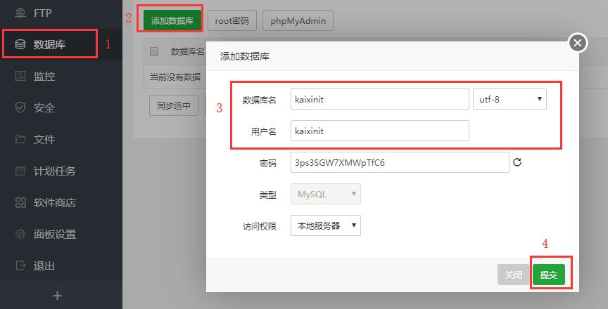Click the files (文件) folder icon

pyautogui.click(x=20, y=139)
